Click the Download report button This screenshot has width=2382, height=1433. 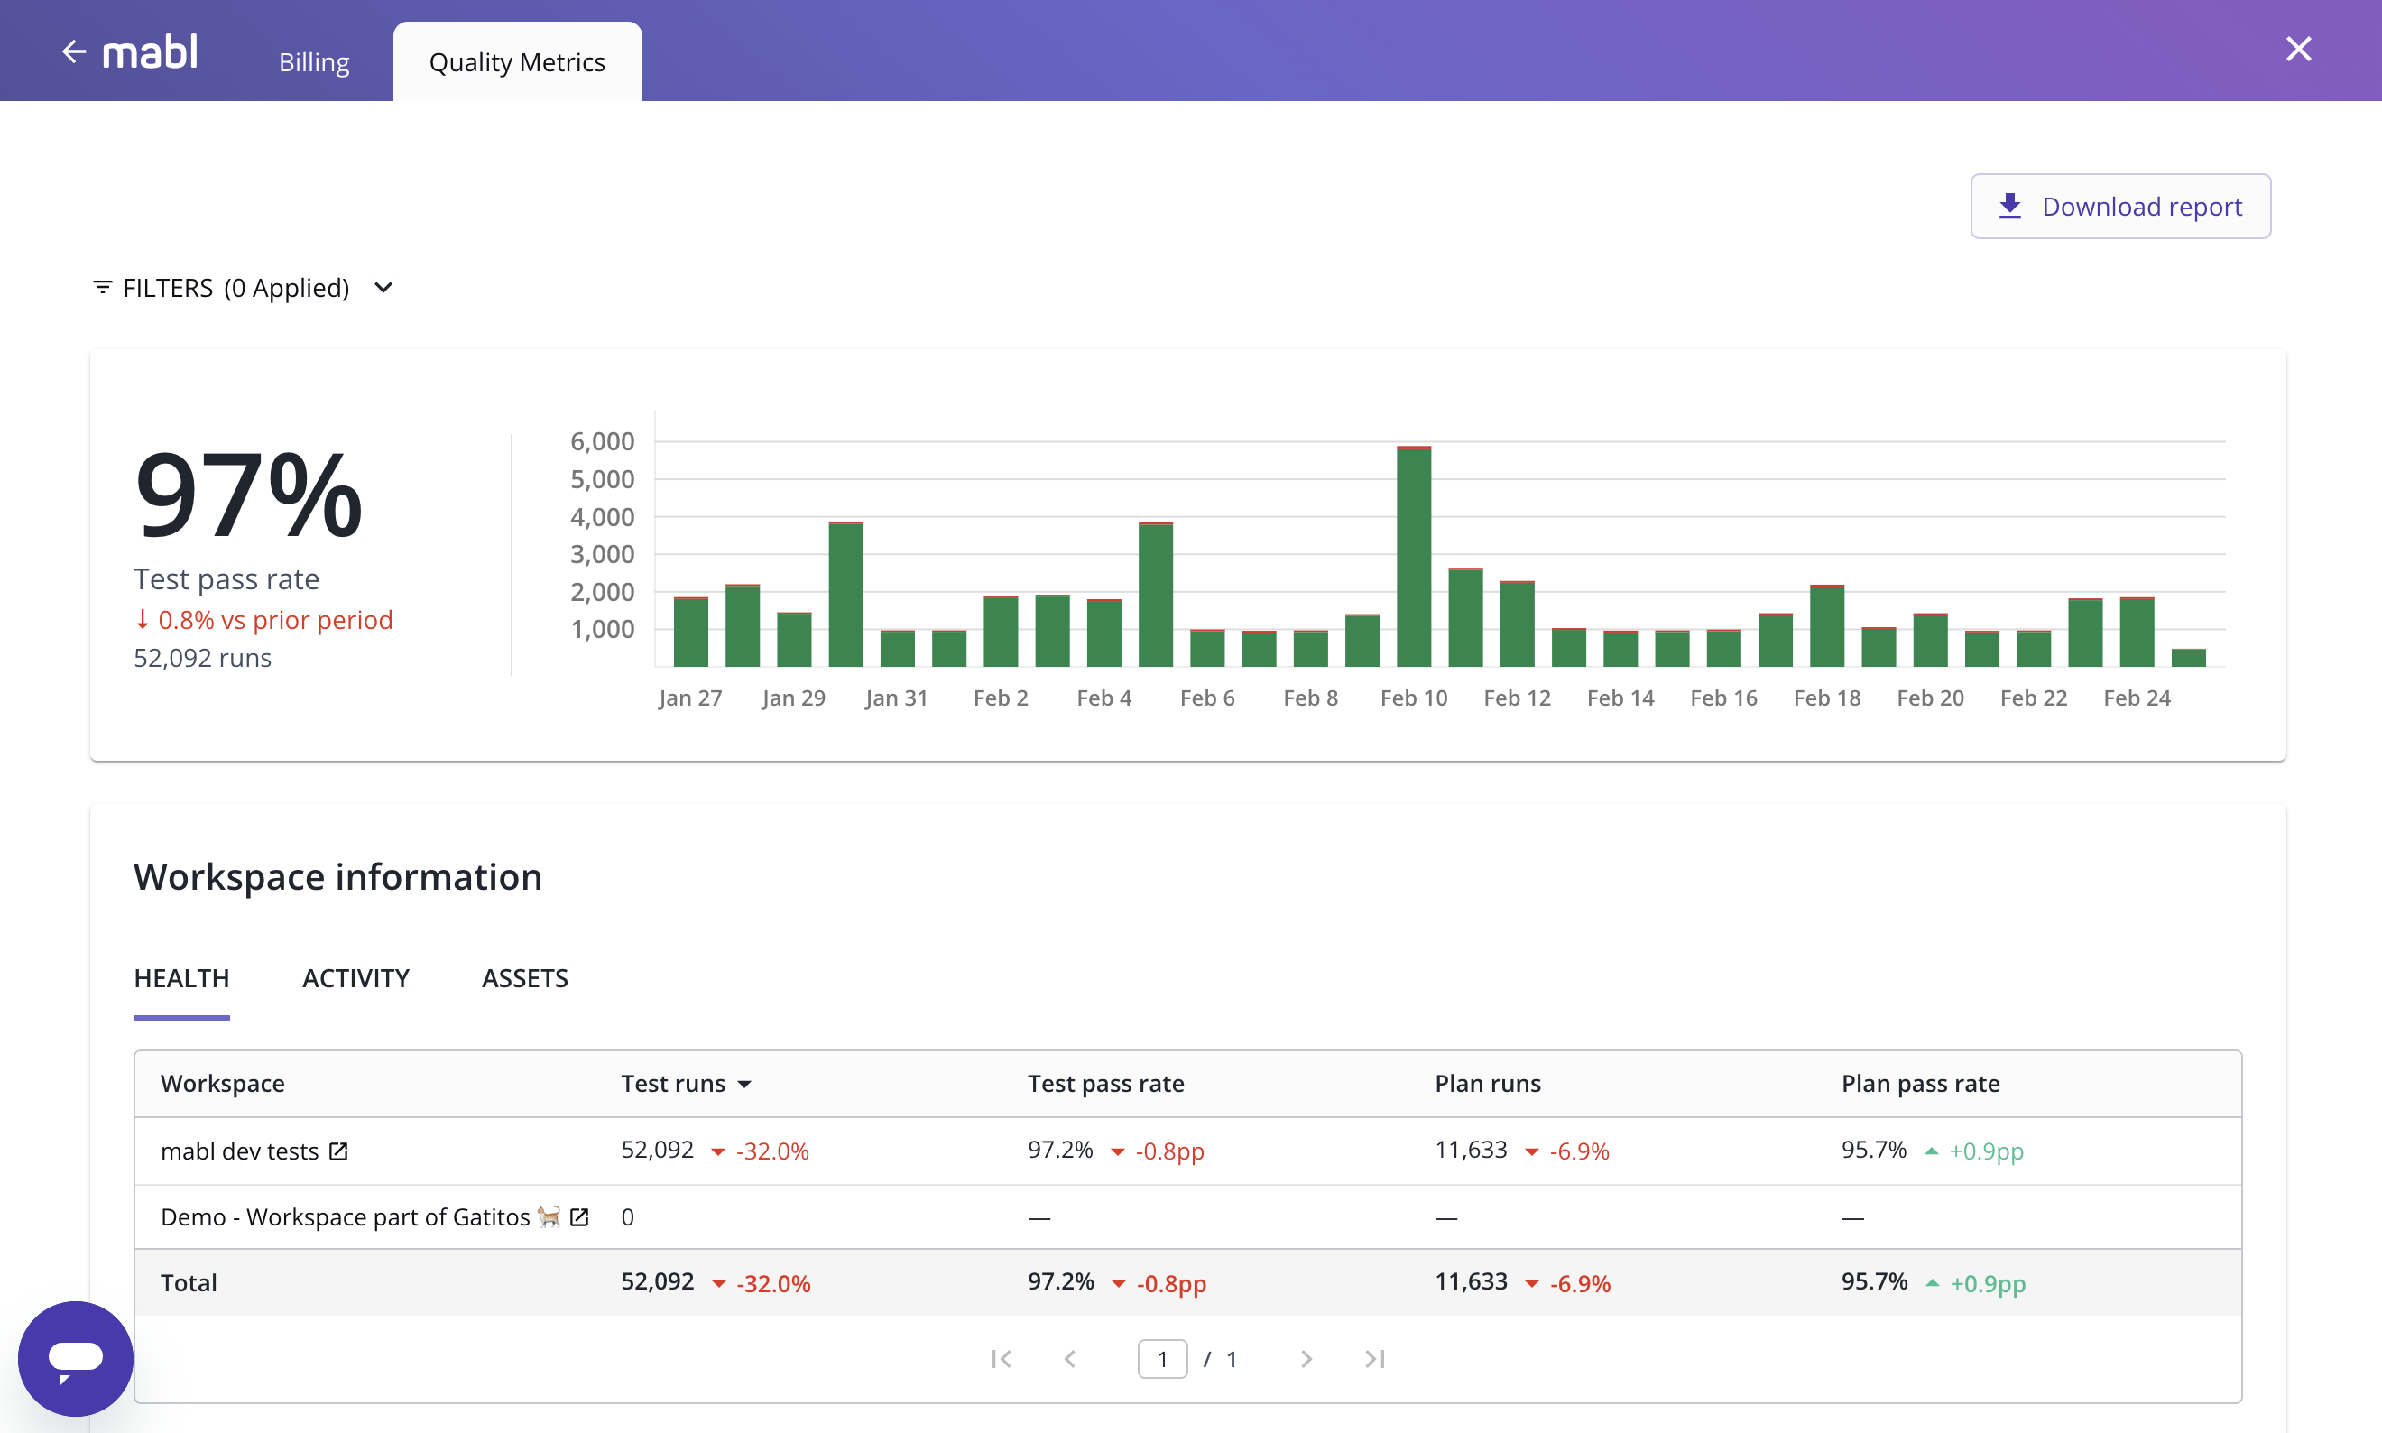(2120, 206)
